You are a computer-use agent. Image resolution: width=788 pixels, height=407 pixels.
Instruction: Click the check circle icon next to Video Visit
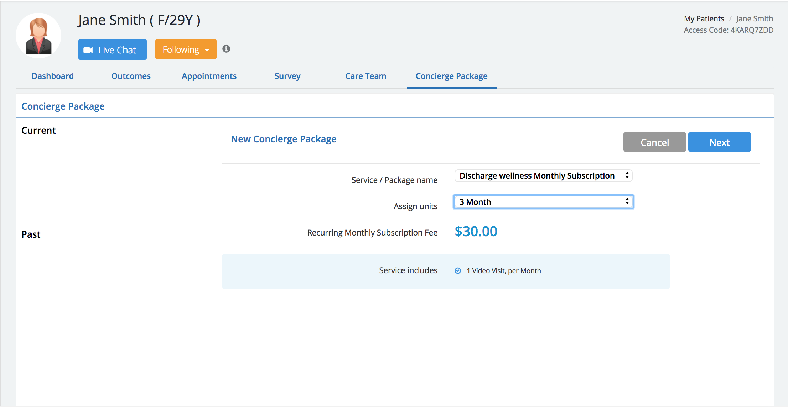pos(458,271)
